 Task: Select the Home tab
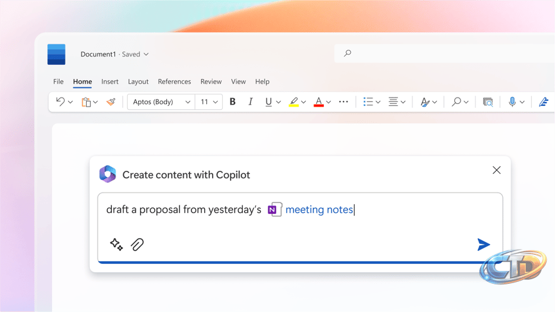point(82,82)
